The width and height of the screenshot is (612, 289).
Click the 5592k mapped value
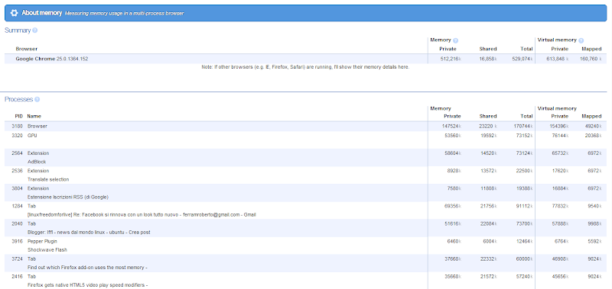click(x=594, y=242)
